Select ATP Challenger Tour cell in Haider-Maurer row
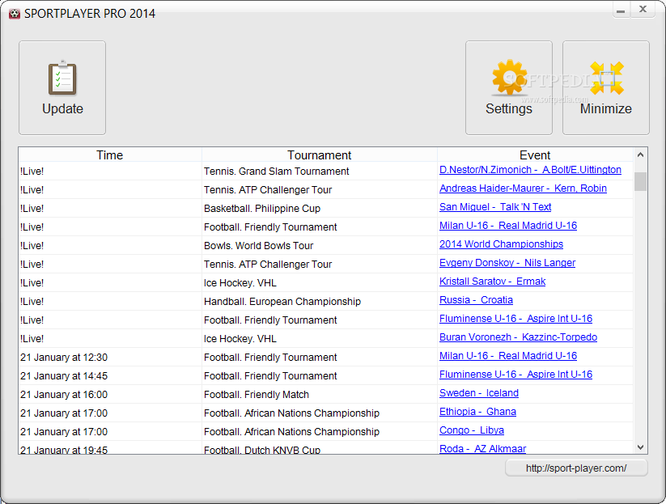The height and width of the screenshot is (504, 666). coord(320,190)
